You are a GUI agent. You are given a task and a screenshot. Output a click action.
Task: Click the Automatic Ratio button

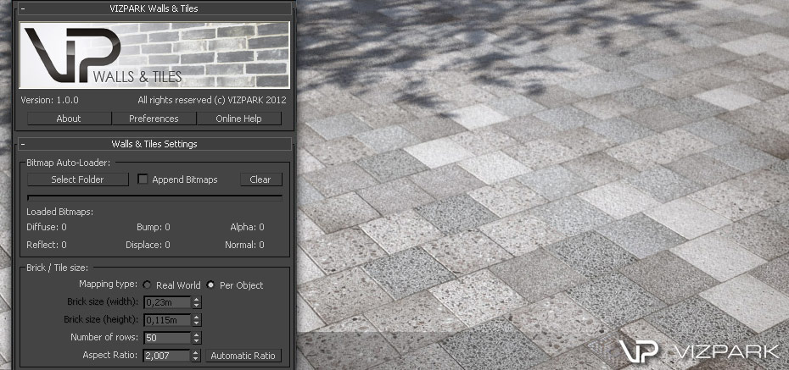click(243, 356)
